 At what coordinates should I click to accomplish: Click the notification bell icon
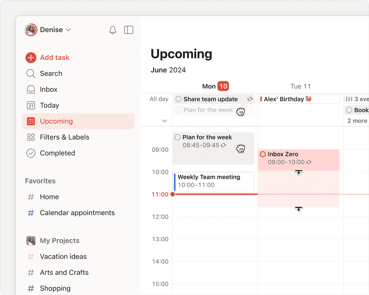point(112,30)
